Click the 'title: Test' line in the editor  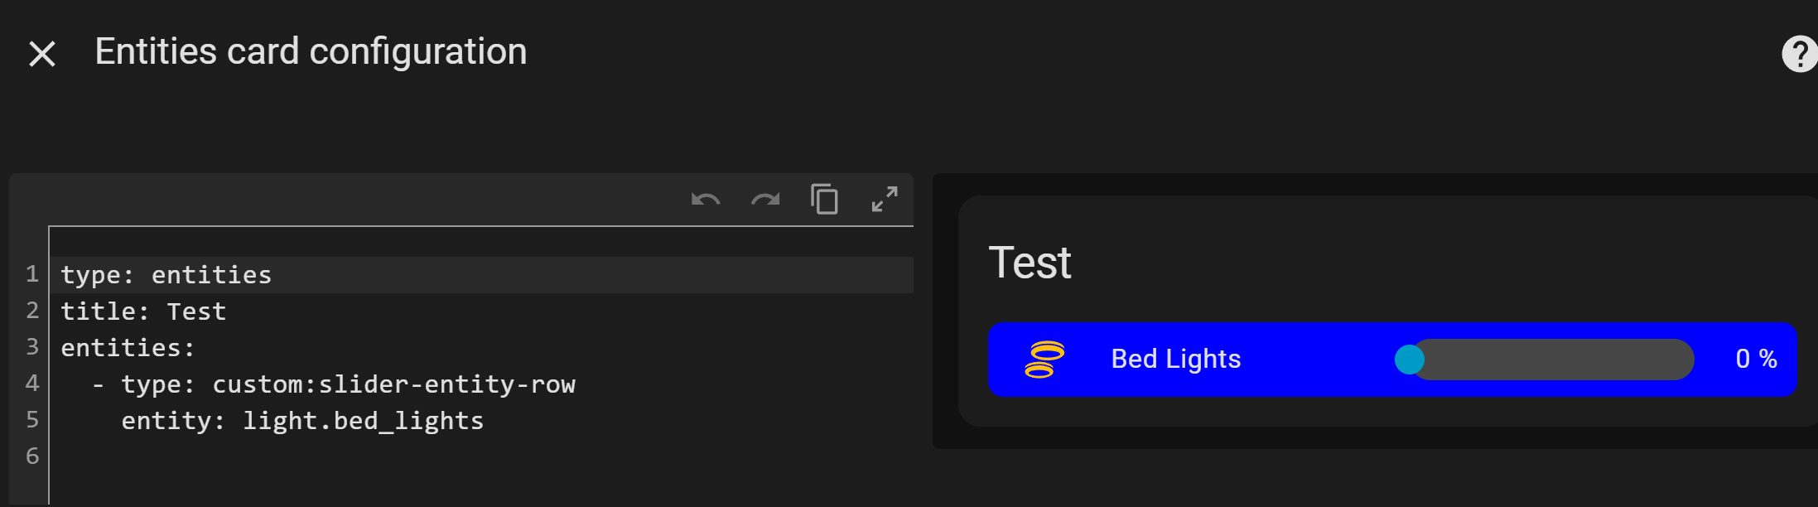tap(143, 311)
